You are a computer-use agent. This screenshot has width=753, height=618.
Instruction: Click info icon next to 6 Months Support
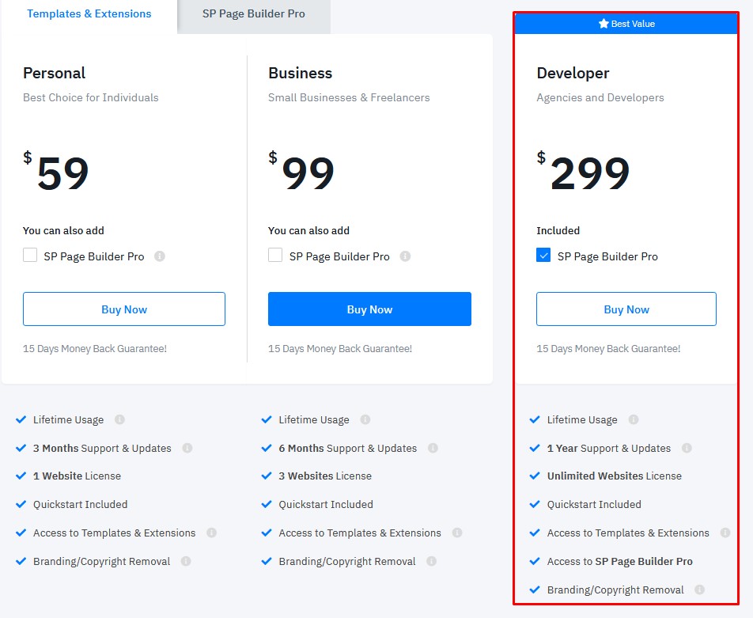[433, 448]
